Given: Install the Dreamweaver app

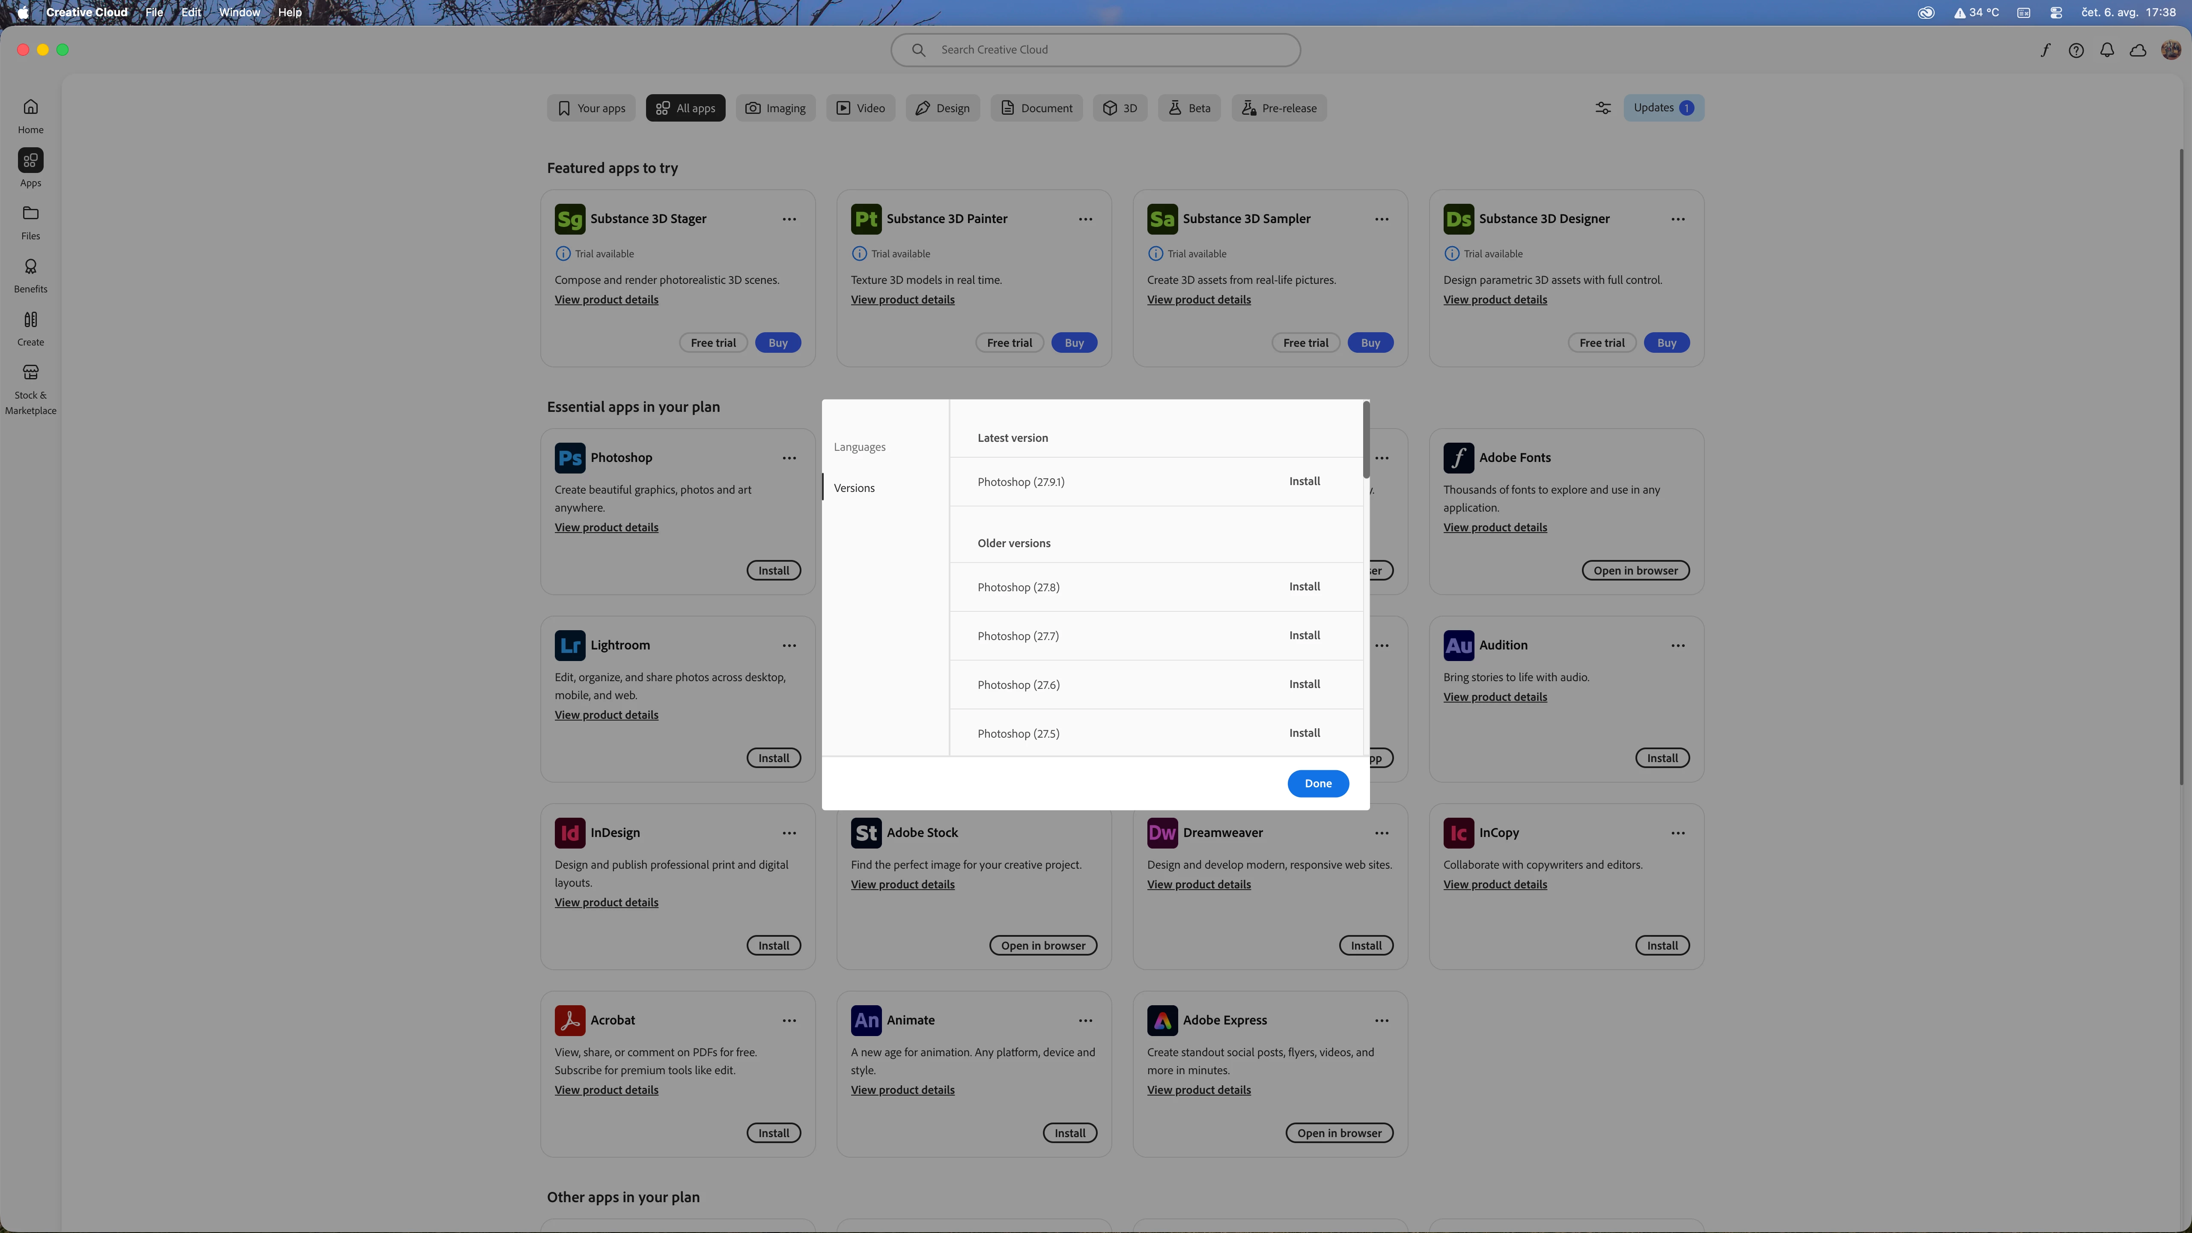Looking at the screenshot, I should [1366, 946].
